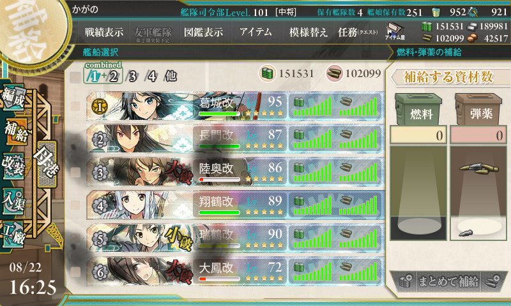Open 任務 quest menu
This screenshot has height=306, width=511.
(x=358, y=32)
